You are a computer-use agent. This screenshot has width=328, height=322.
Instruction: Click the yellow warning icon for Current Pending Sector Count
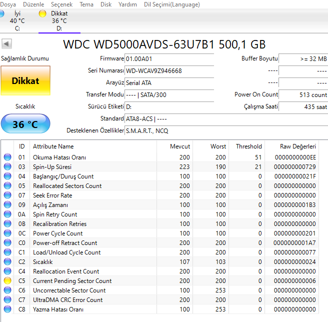7,280
